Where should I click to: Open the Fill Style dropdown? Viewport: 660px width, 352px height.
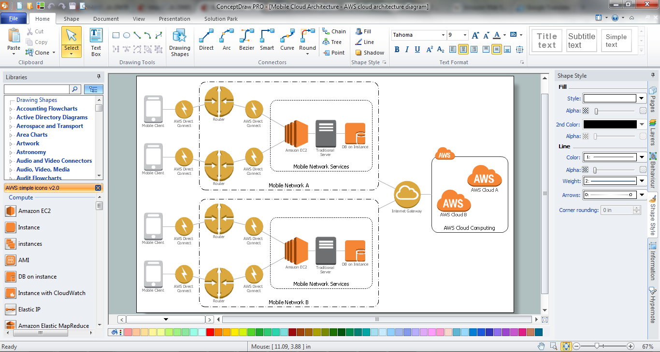point(642,98)
